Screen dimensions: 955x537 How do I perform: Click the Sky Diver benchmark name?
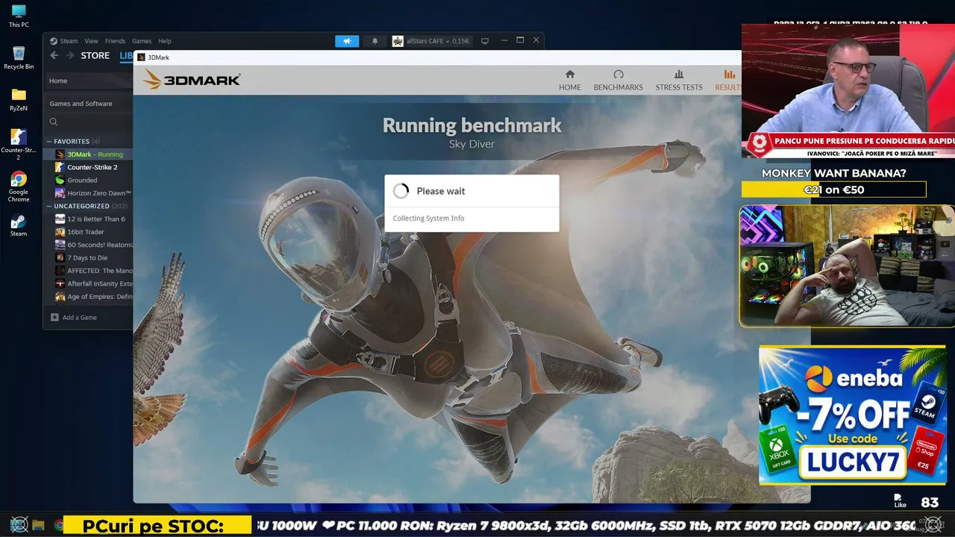472,144
